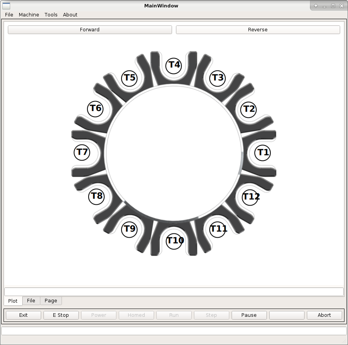Maximize the MainWindow

coord(333,6)
